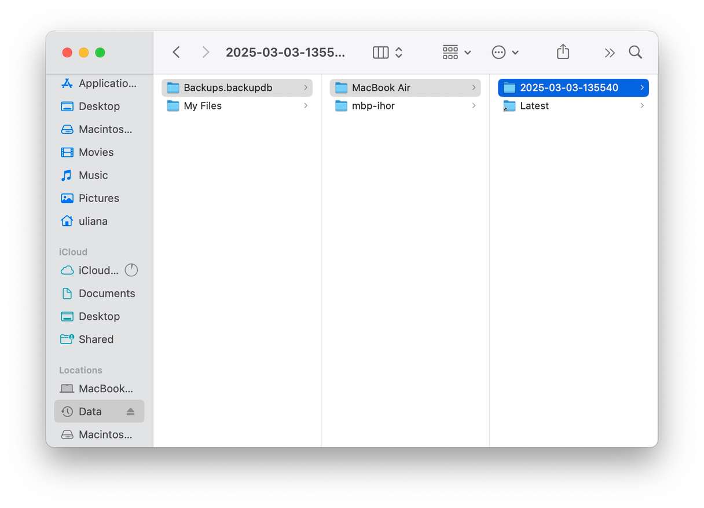Viewport: 704px width, 508px height.
Task: Click the Share icon
Action: (563, 52)
